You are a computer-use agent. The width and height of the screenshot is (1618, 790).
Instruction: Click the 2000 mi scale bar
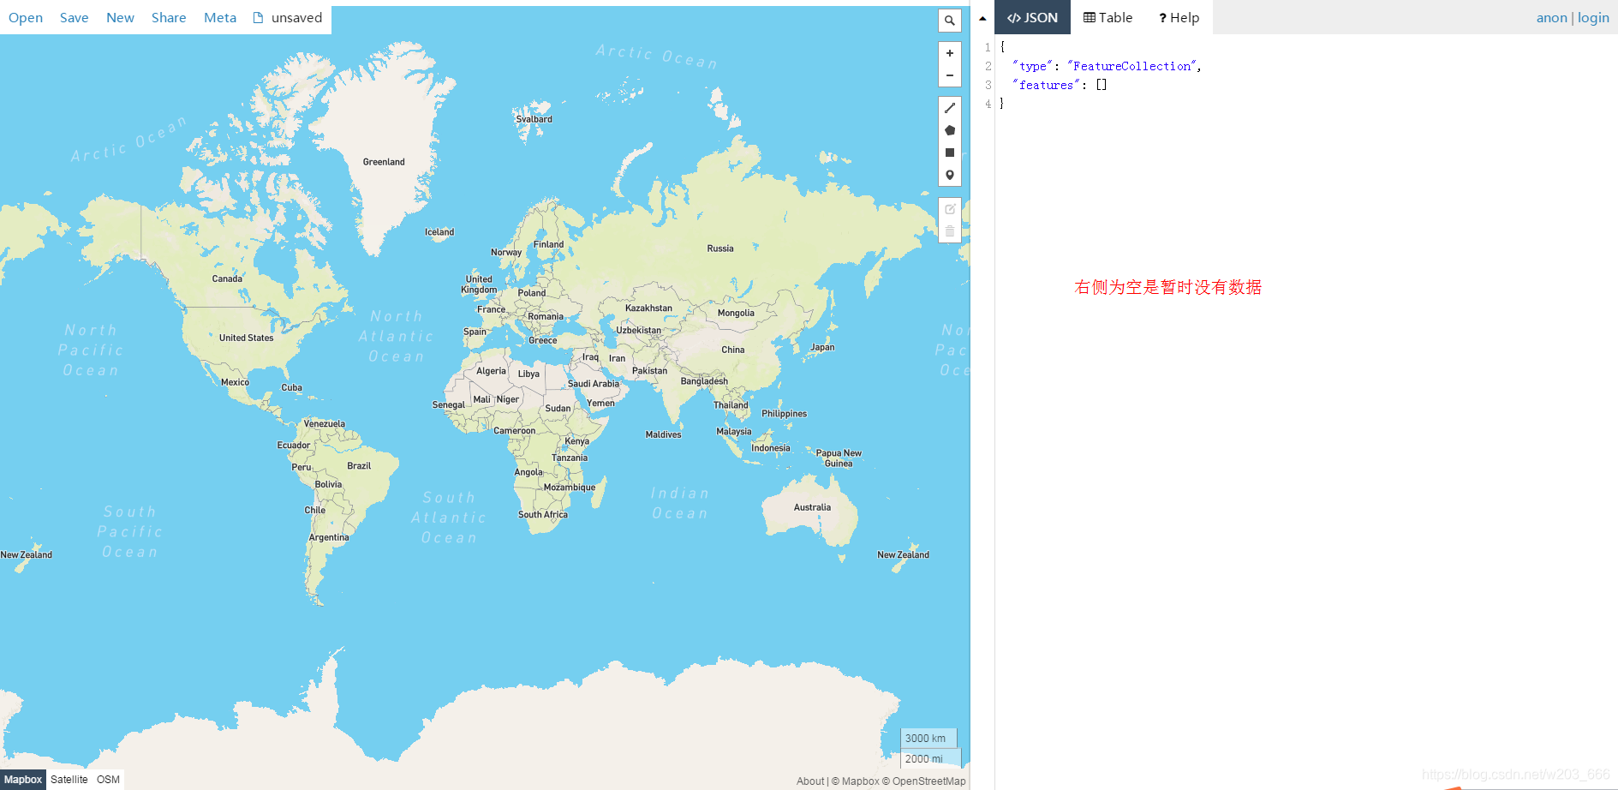[x=931, y=758]
